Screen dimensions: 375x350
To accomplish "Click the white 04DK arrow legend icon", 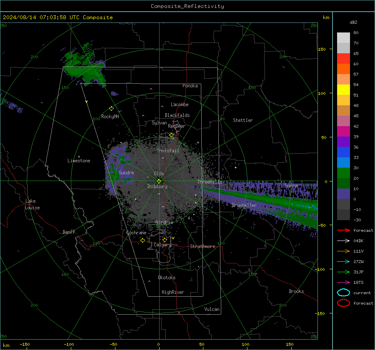I will point(343,241).
